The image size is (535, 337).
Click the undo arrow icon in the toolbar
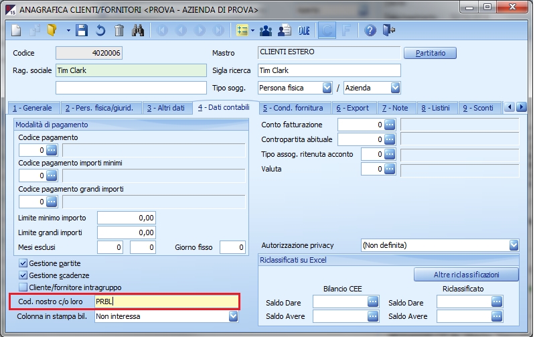click(x=100, y=30)
